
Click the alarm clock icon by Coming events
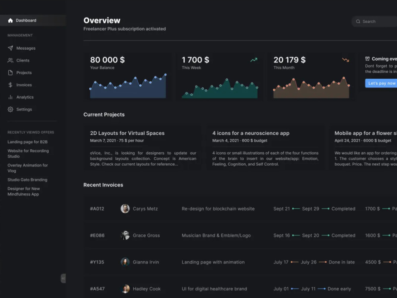pyautogui.click(x=367, y=59)
